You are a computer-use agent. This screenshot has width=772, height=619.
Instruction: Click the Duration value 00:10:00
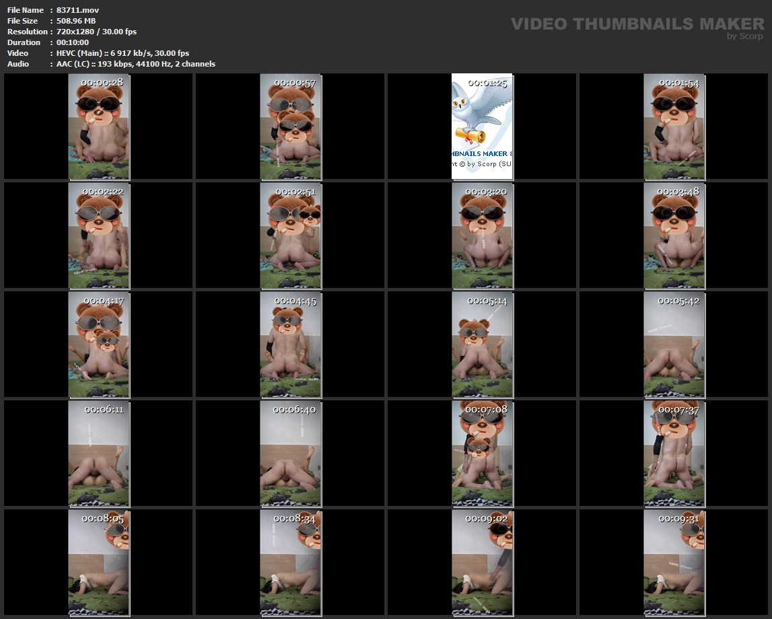72,42
